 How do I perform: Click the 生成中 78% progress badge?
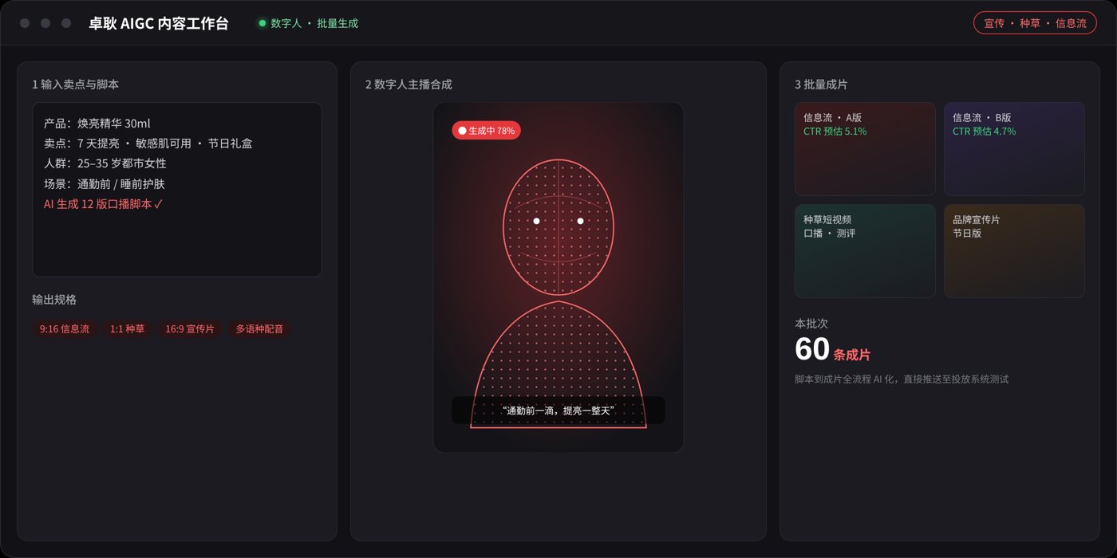point(486,131)
